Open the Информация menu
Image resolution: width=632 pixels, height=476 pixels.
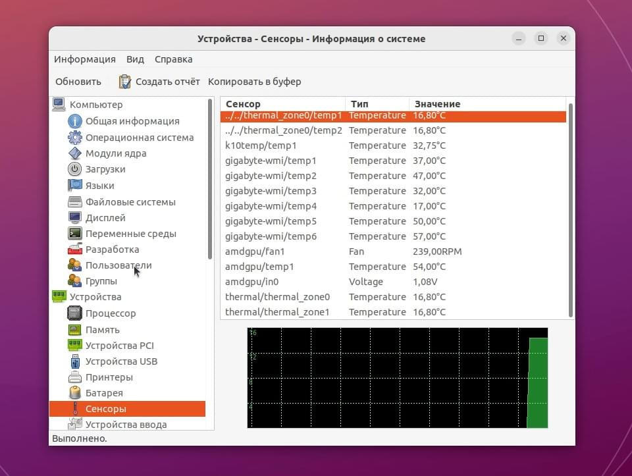(x=85, y=59)
